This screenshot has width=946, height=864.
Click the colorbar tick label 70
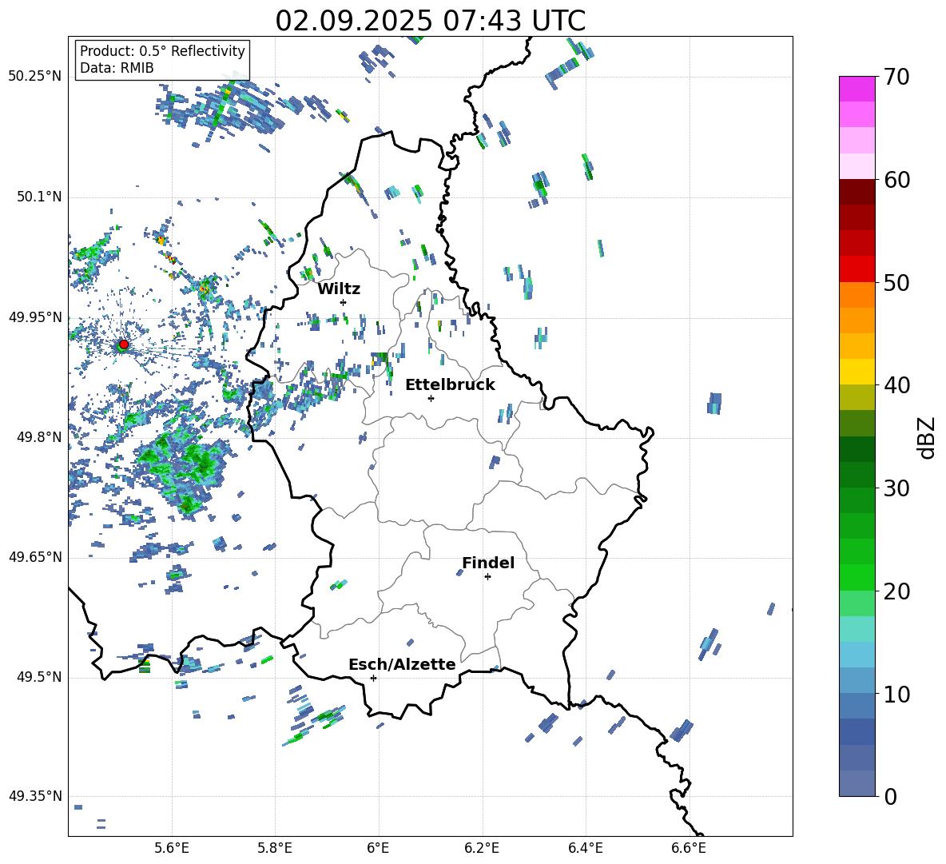pos(896,77)
